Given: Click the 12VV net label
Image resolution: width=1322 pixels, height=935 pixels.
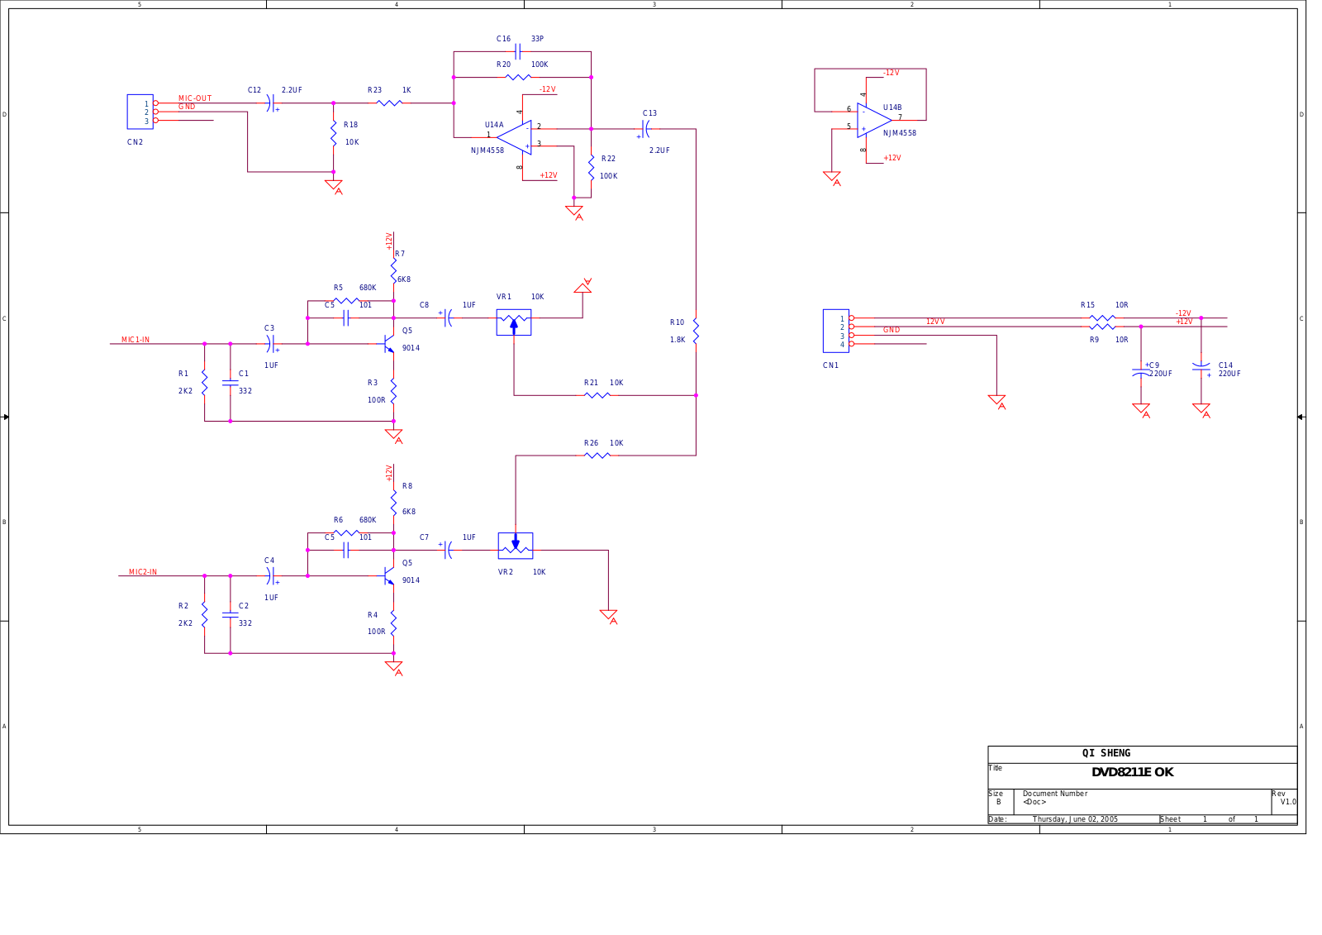Looking at the screenshot, I should point(935,322).
